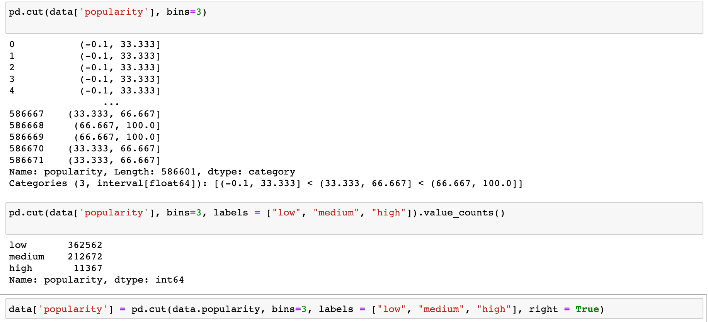Click the value_counts() call in second cell
This screenshot has width=708, height=322.
pyautogui.click(x=464, y=213)
